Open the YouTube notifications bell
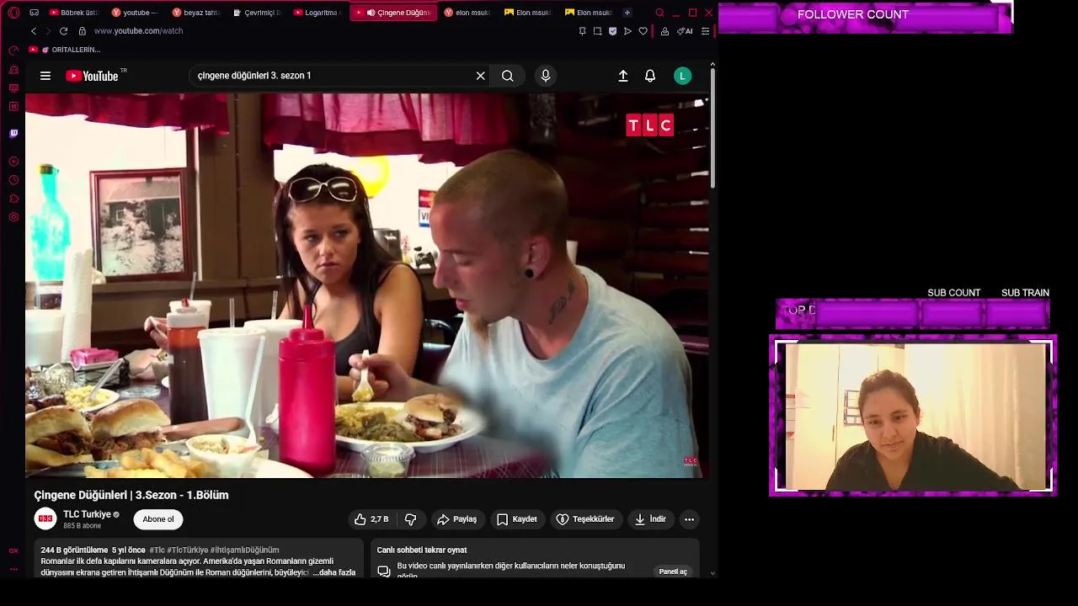The image size is (1078, 606). tap(650, 76)
